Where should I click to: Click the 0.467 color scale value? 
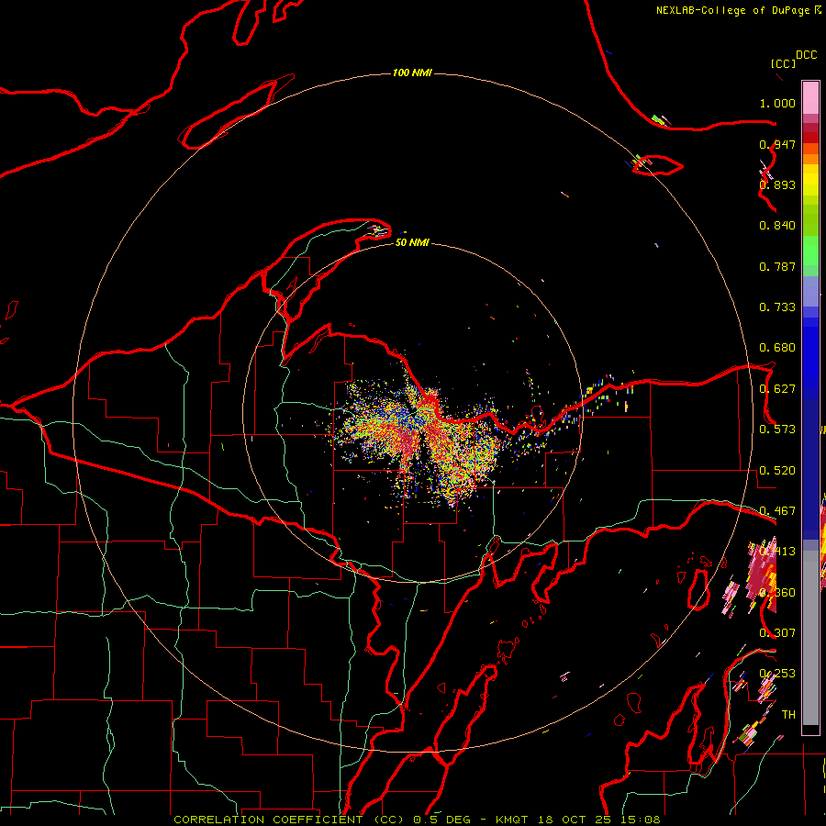click(777, 511)
